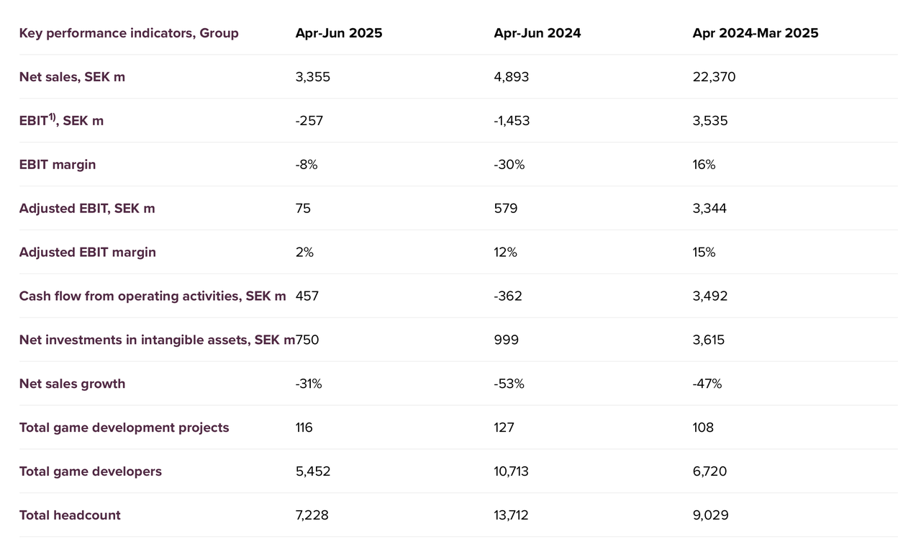Select the 5,452 game developers value
This screenshot has width=921, height=557.
[x=313, y=471]
